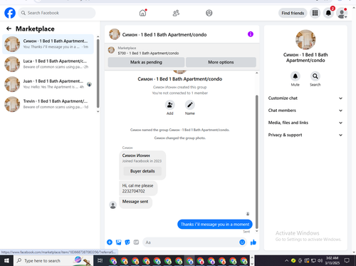
Task: Click the conversation list scrollbar
Action: click(x=98, y=73)
